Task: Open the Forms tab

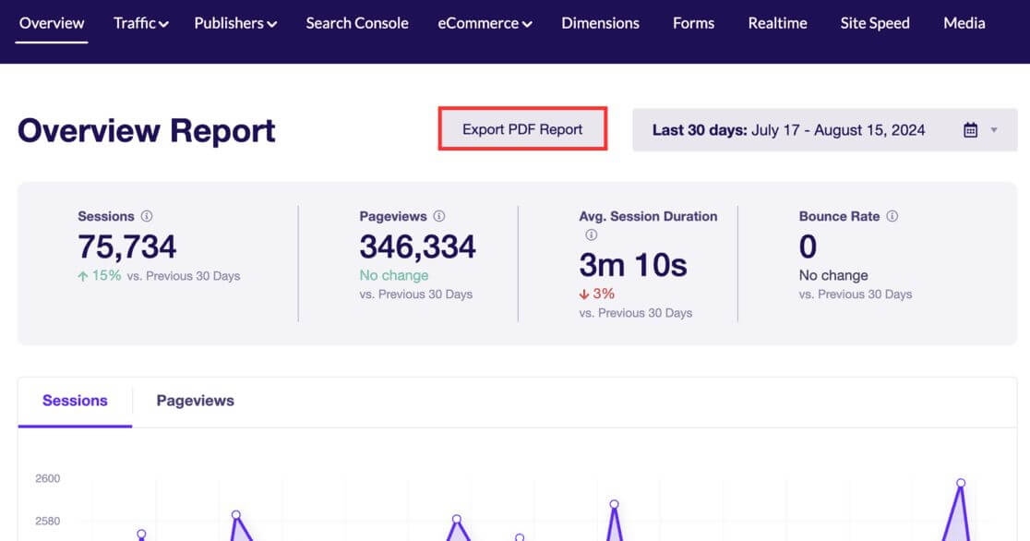Action: 693,23
